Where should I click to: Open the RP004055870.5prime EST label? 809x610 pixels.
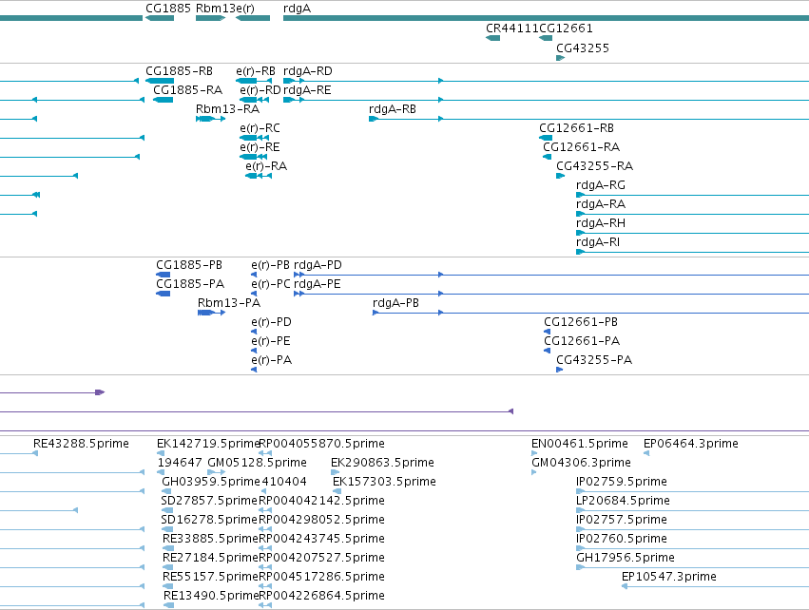point(321,444)
